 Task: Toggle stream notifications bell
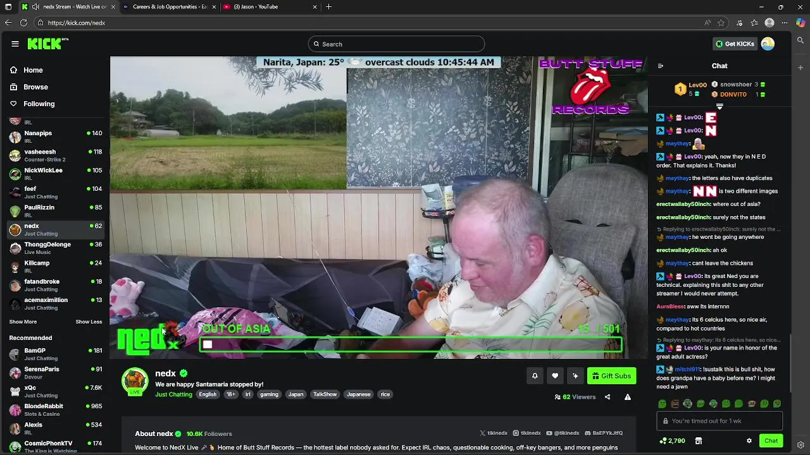[535, 376]
